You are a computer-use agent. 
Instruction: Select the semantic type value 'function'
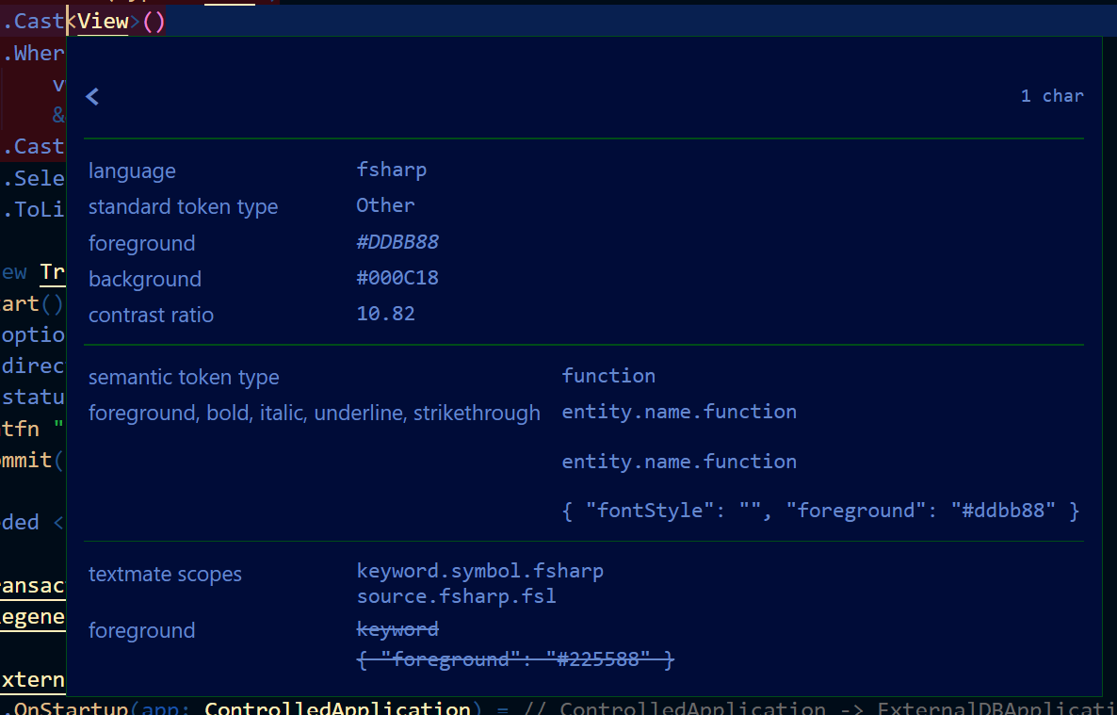click(x=608, y=376)
